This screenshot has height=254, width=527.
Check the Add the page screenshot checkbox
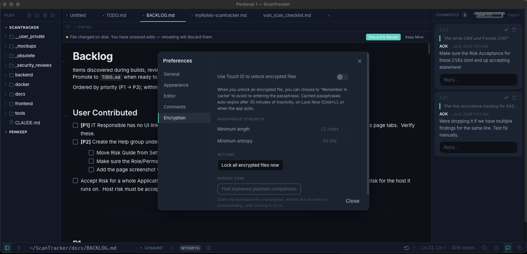91,170
